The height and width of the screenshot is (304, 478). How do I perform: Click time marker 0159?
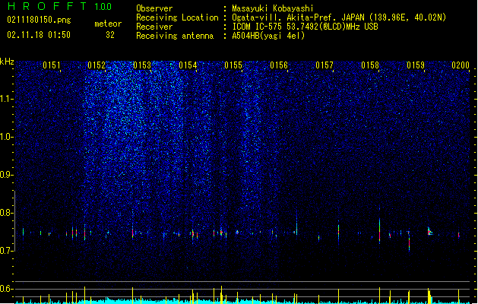point(416,65)
